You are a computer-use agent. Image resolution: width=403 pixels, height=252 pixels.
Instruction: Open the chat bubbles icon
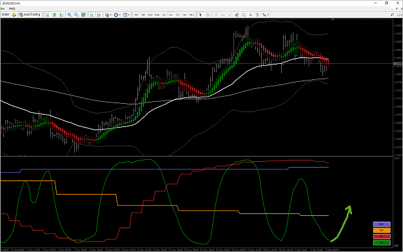pos(400,15)
